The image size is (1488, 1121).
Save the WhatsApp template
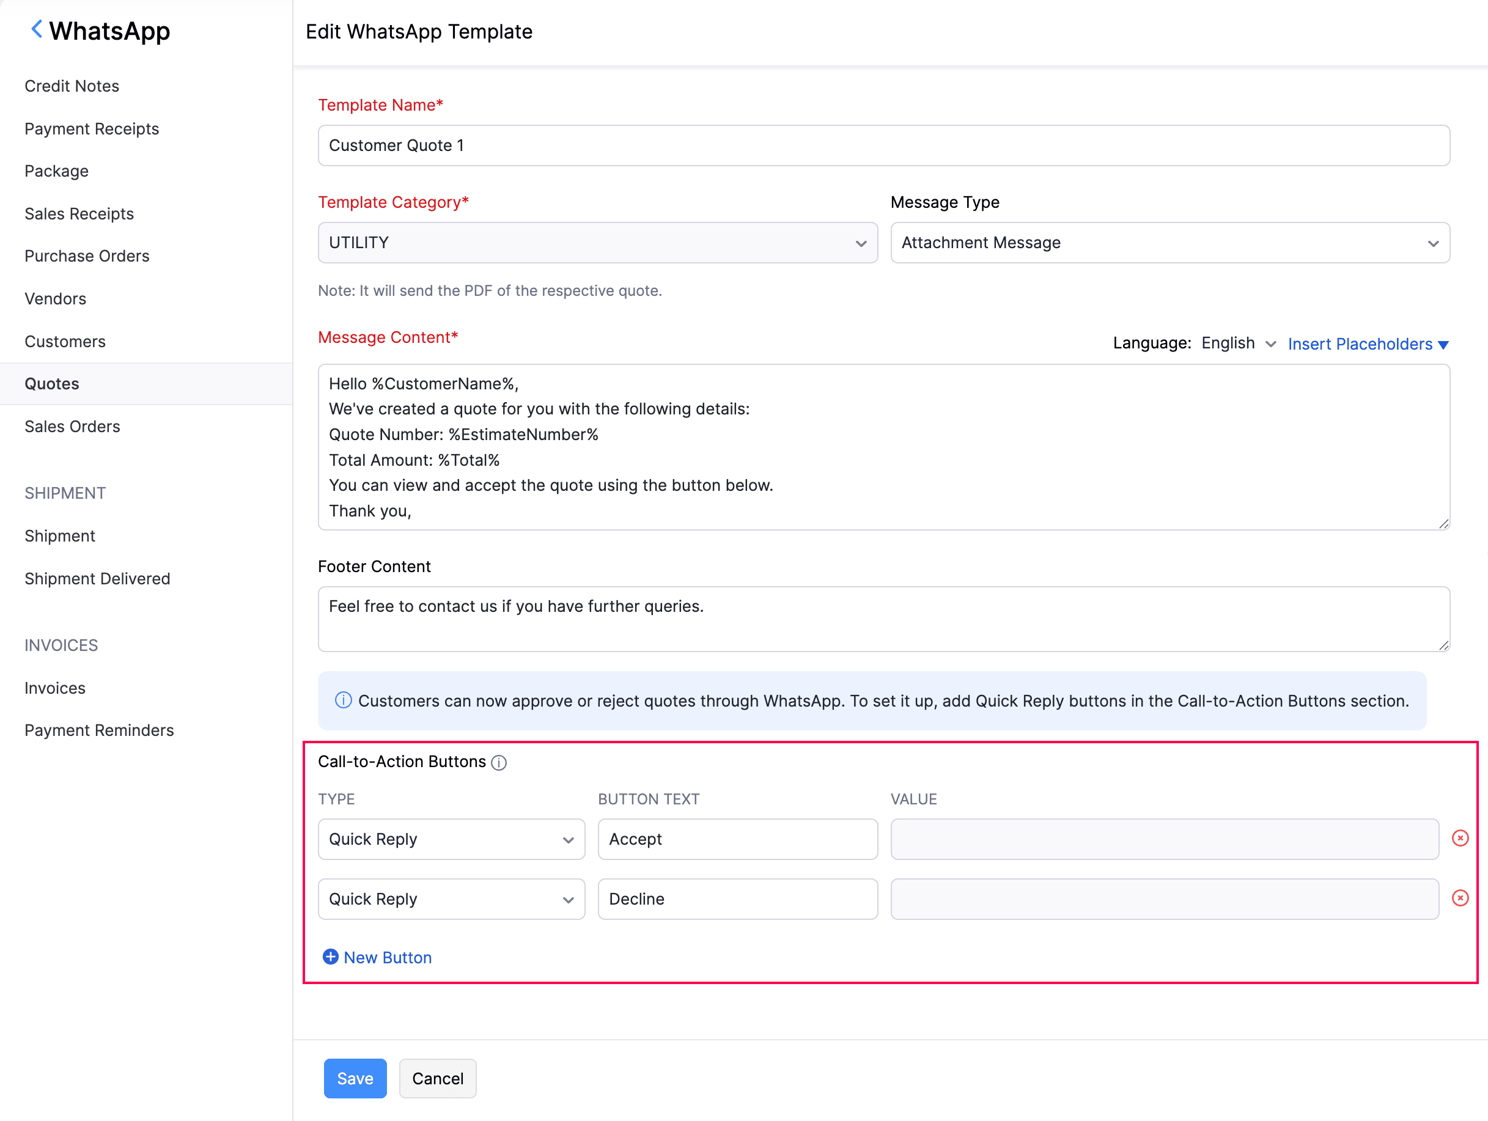(355, 1079)
